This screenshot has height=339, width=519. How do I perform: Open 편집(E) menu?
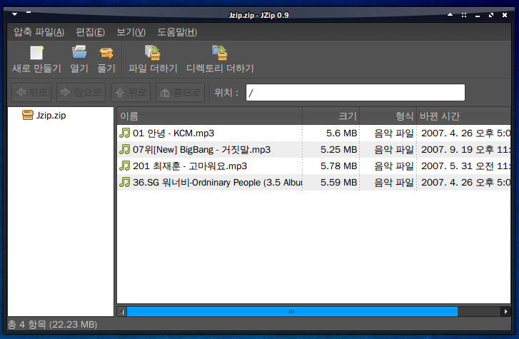(90, 32)
